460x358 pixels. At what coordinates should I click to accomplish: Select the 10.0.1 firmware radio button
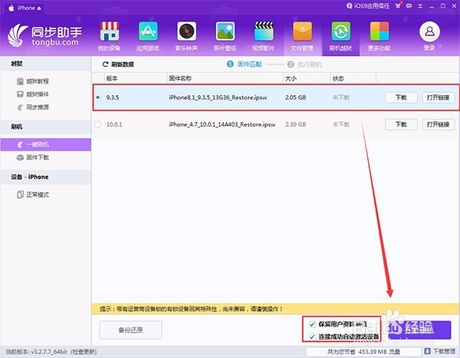98,124
